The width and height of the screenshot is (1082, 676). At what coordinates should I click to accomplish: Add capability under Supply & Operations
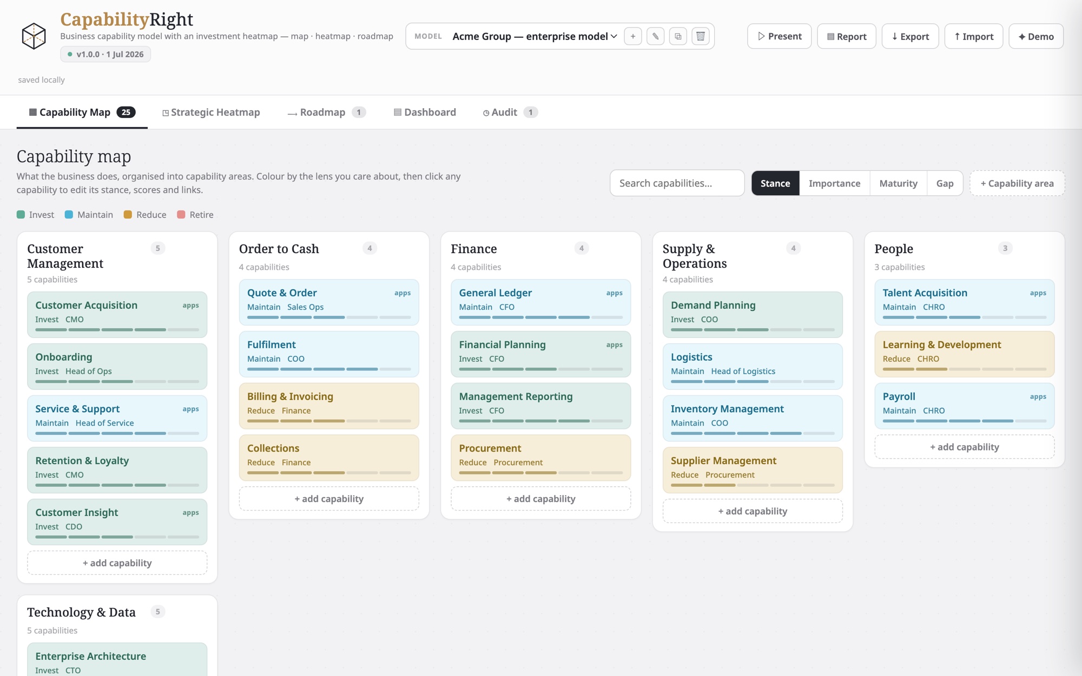pos(753,511)
